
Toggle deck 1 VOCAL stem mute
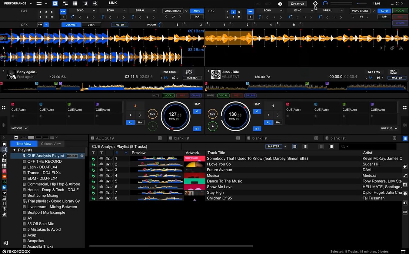[x=169, y=95]
